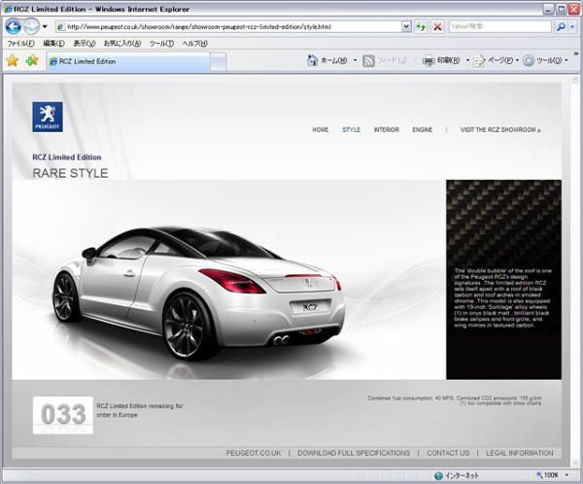Click the browser Back arrow button
Image resolution: width=583 pixels, height=484 pixels.
(14, 26)
